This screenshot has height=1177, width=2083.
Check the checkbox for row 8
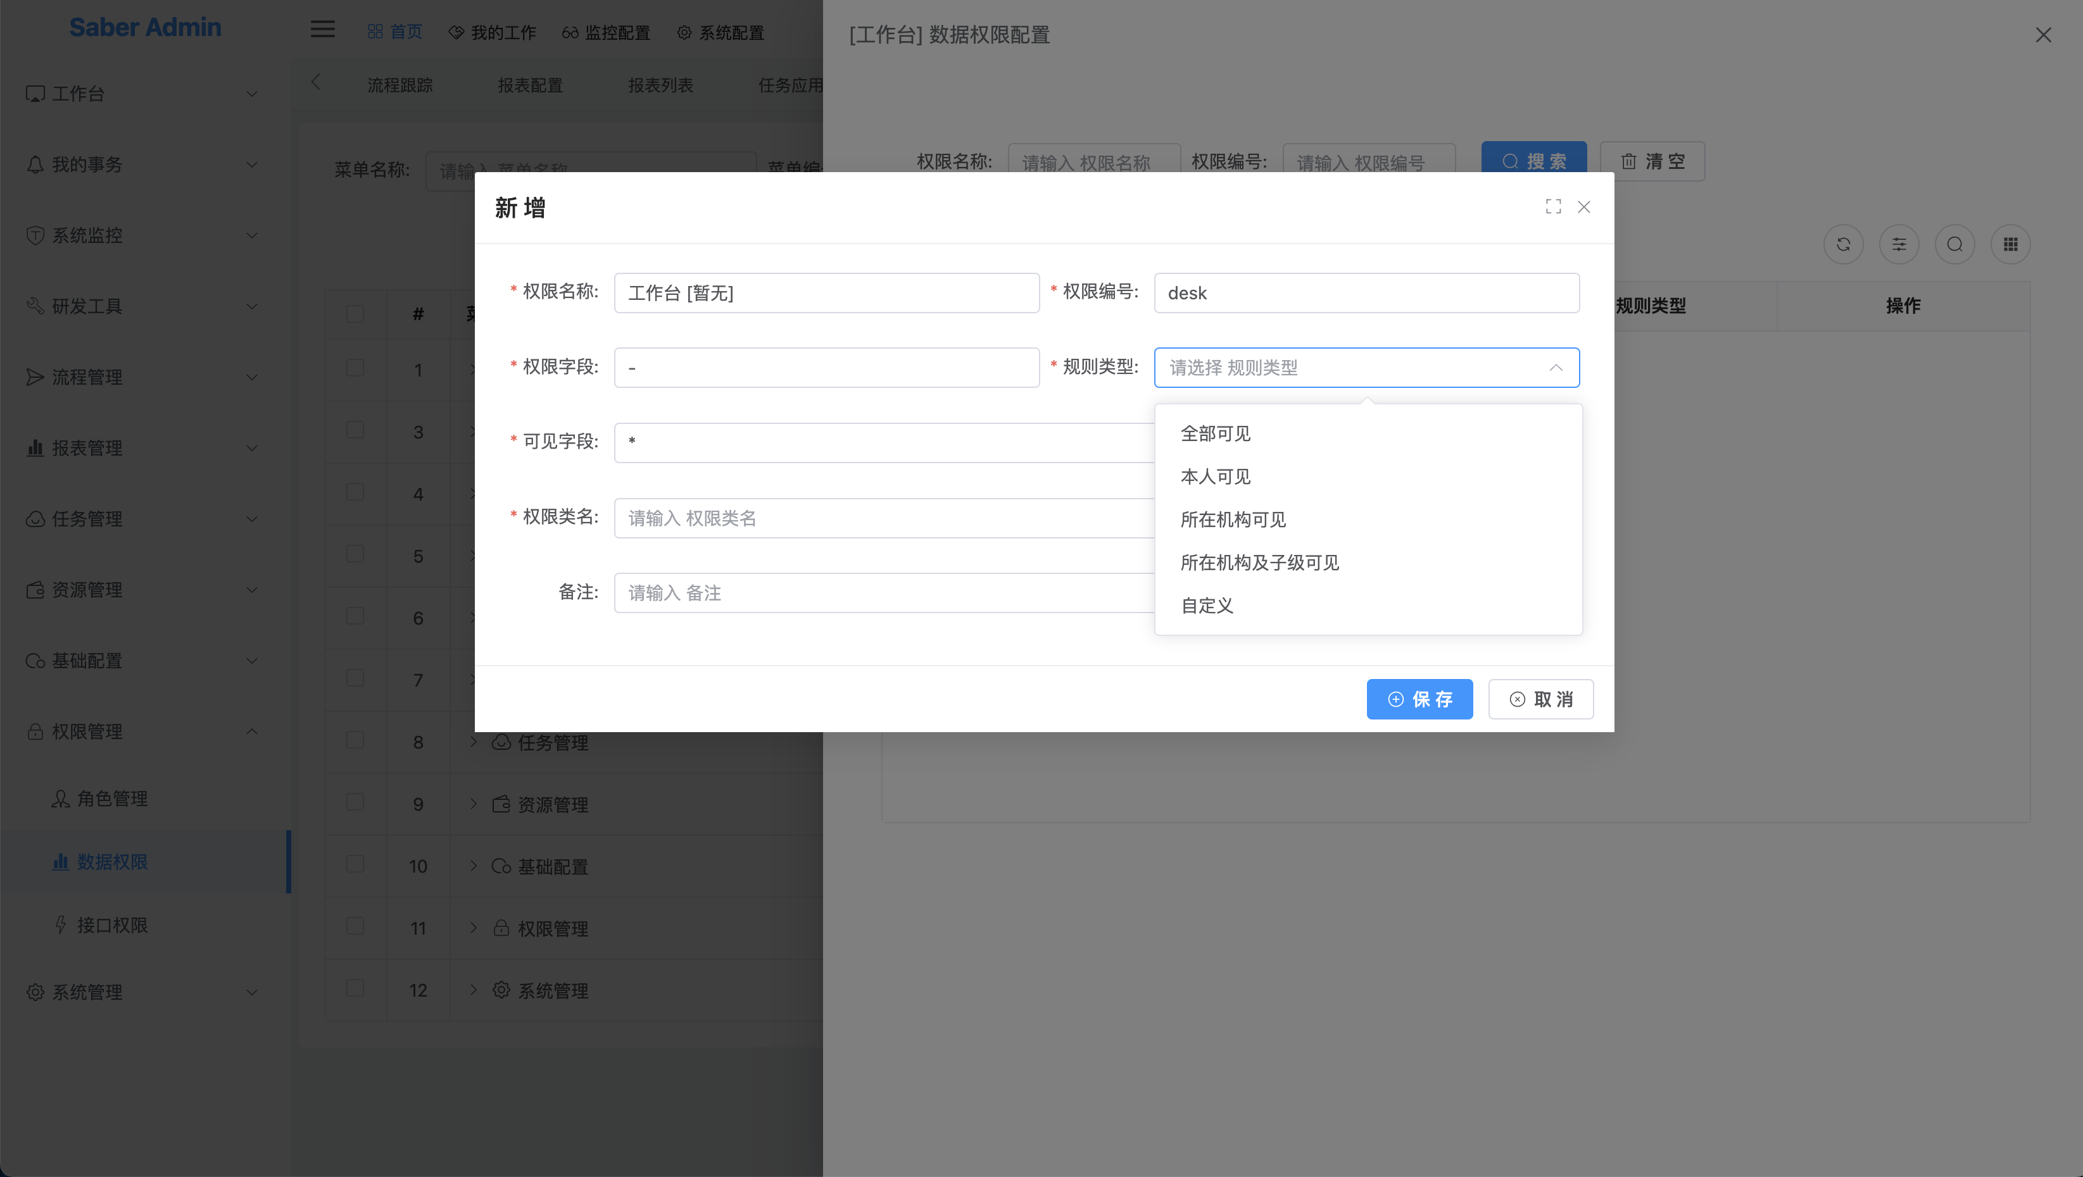pyautogui.click(x=355, y=740)
